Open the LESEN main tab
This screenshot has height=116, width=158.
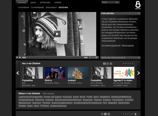[33, 2]
